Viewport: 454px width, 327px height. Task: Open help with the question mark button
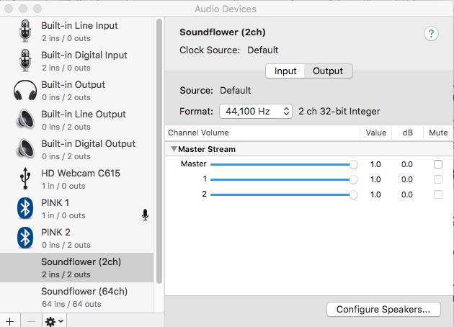(431, 34)
